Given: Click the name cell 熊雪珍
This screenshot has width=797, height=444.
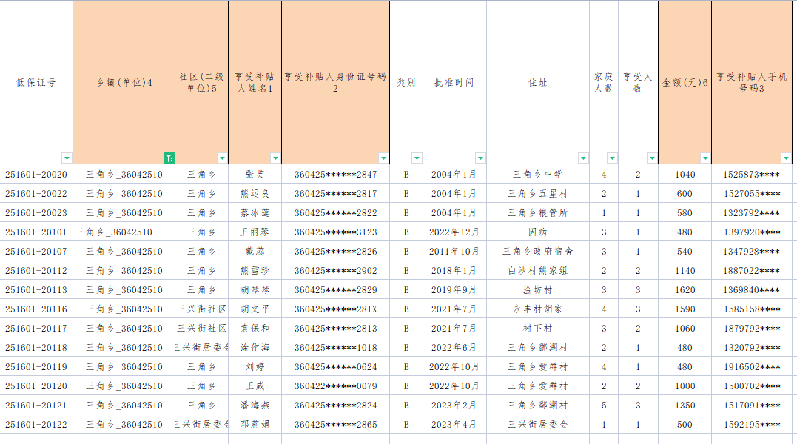Looking at the screenshot, I should 255,271.
